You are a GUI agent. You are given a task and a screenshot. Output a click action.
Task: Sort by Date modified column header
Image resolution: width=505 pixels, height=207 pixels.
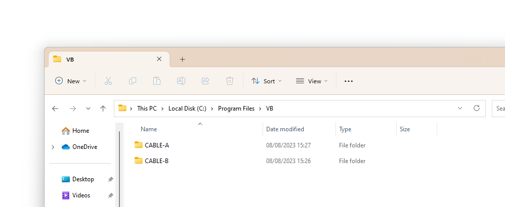[285, 129]
